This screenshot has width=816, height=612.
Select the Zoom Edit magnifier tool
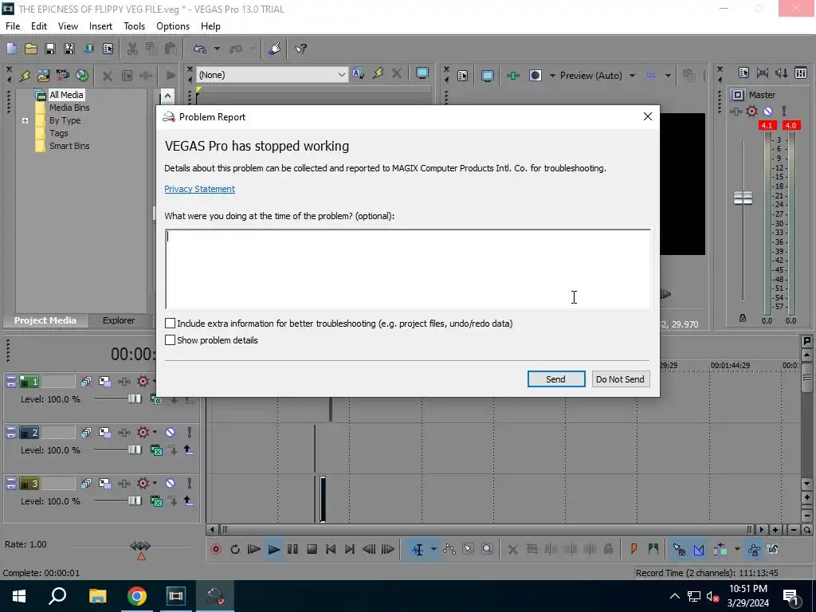tap(487, 550)
